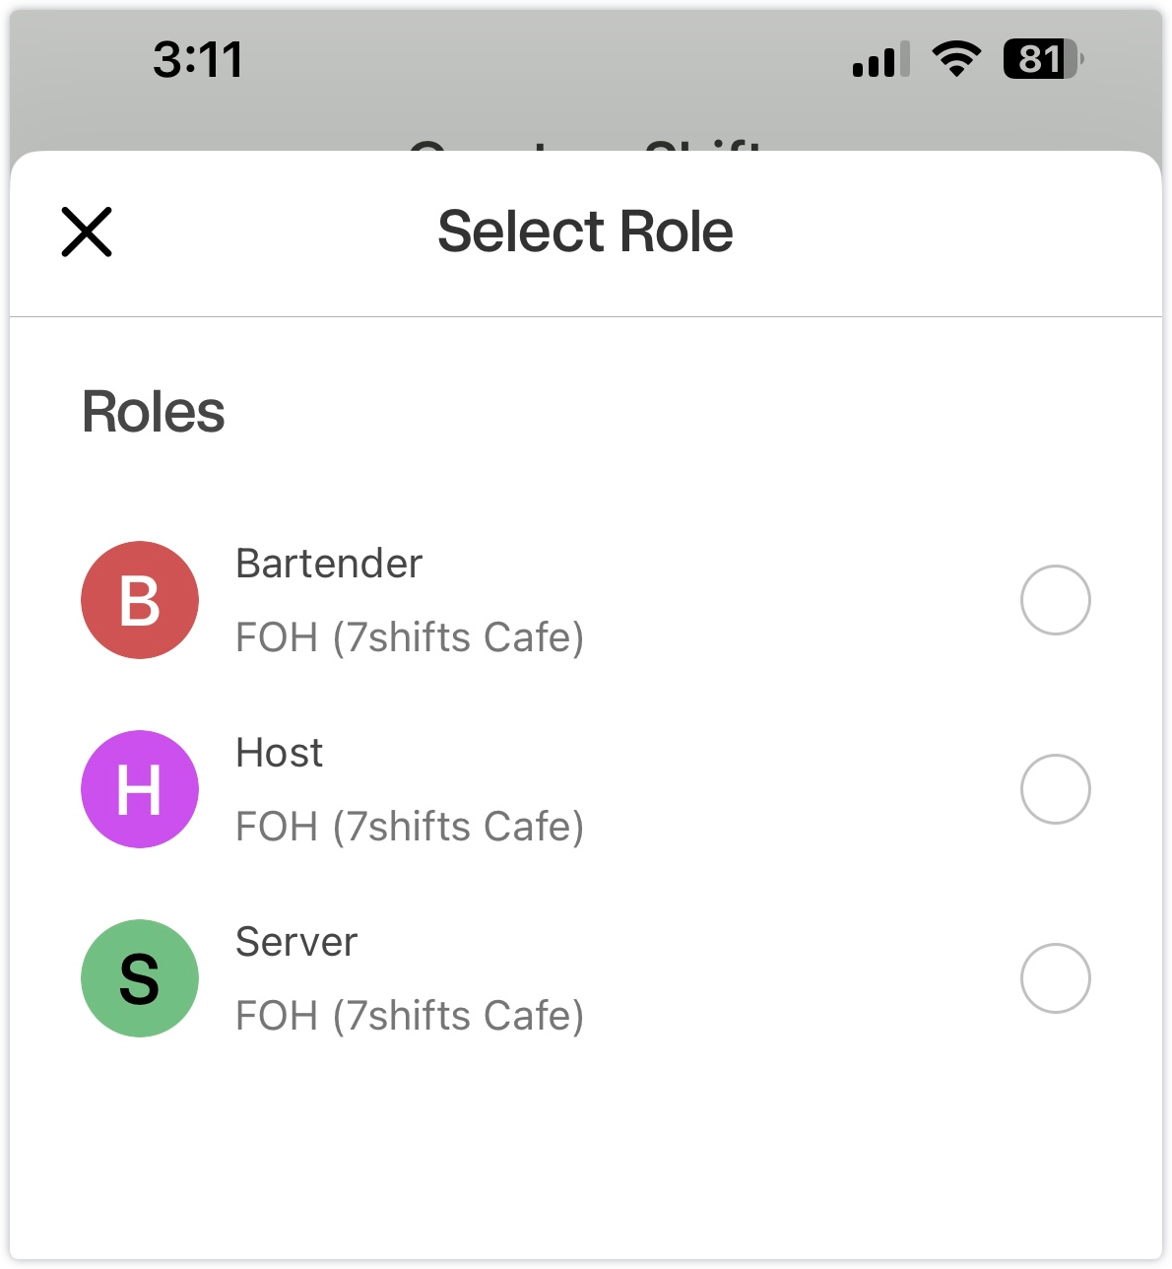Click FOH (7shifts Cafe) under Bartender
This screenshot has width=1172, height=1269.
(x=410, y=637)
